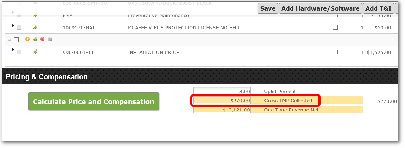This screenshot has height=148, width=405.
Task: Toggle the checkbox right of MCAFEE description
Action: click(335, 27)
